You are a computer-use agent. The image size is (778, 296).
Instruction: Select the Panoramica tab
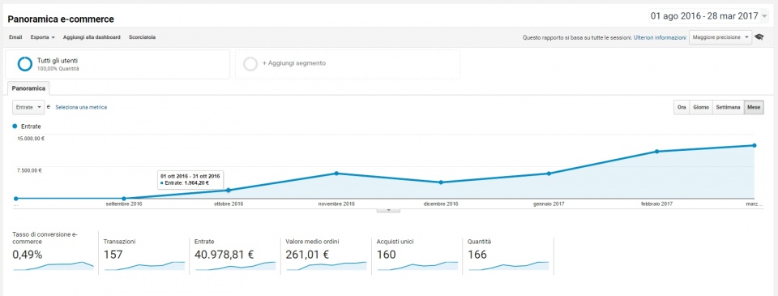pos(28,88)
